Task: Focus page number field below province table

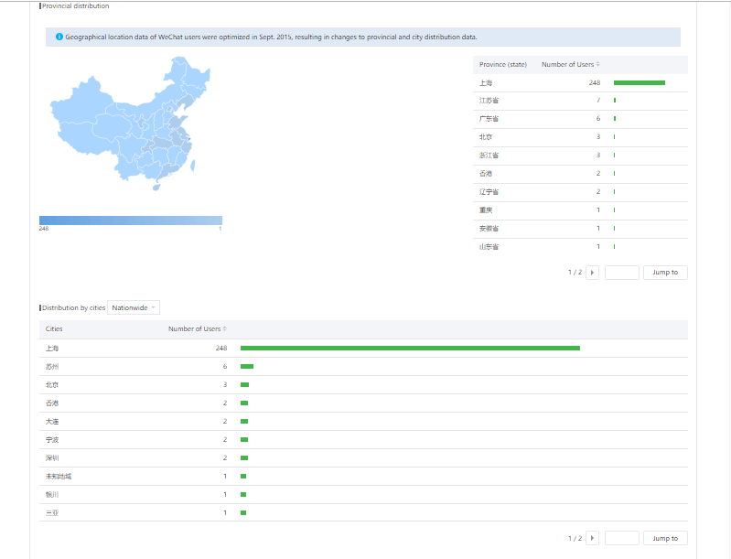Action: coord(621,273)
